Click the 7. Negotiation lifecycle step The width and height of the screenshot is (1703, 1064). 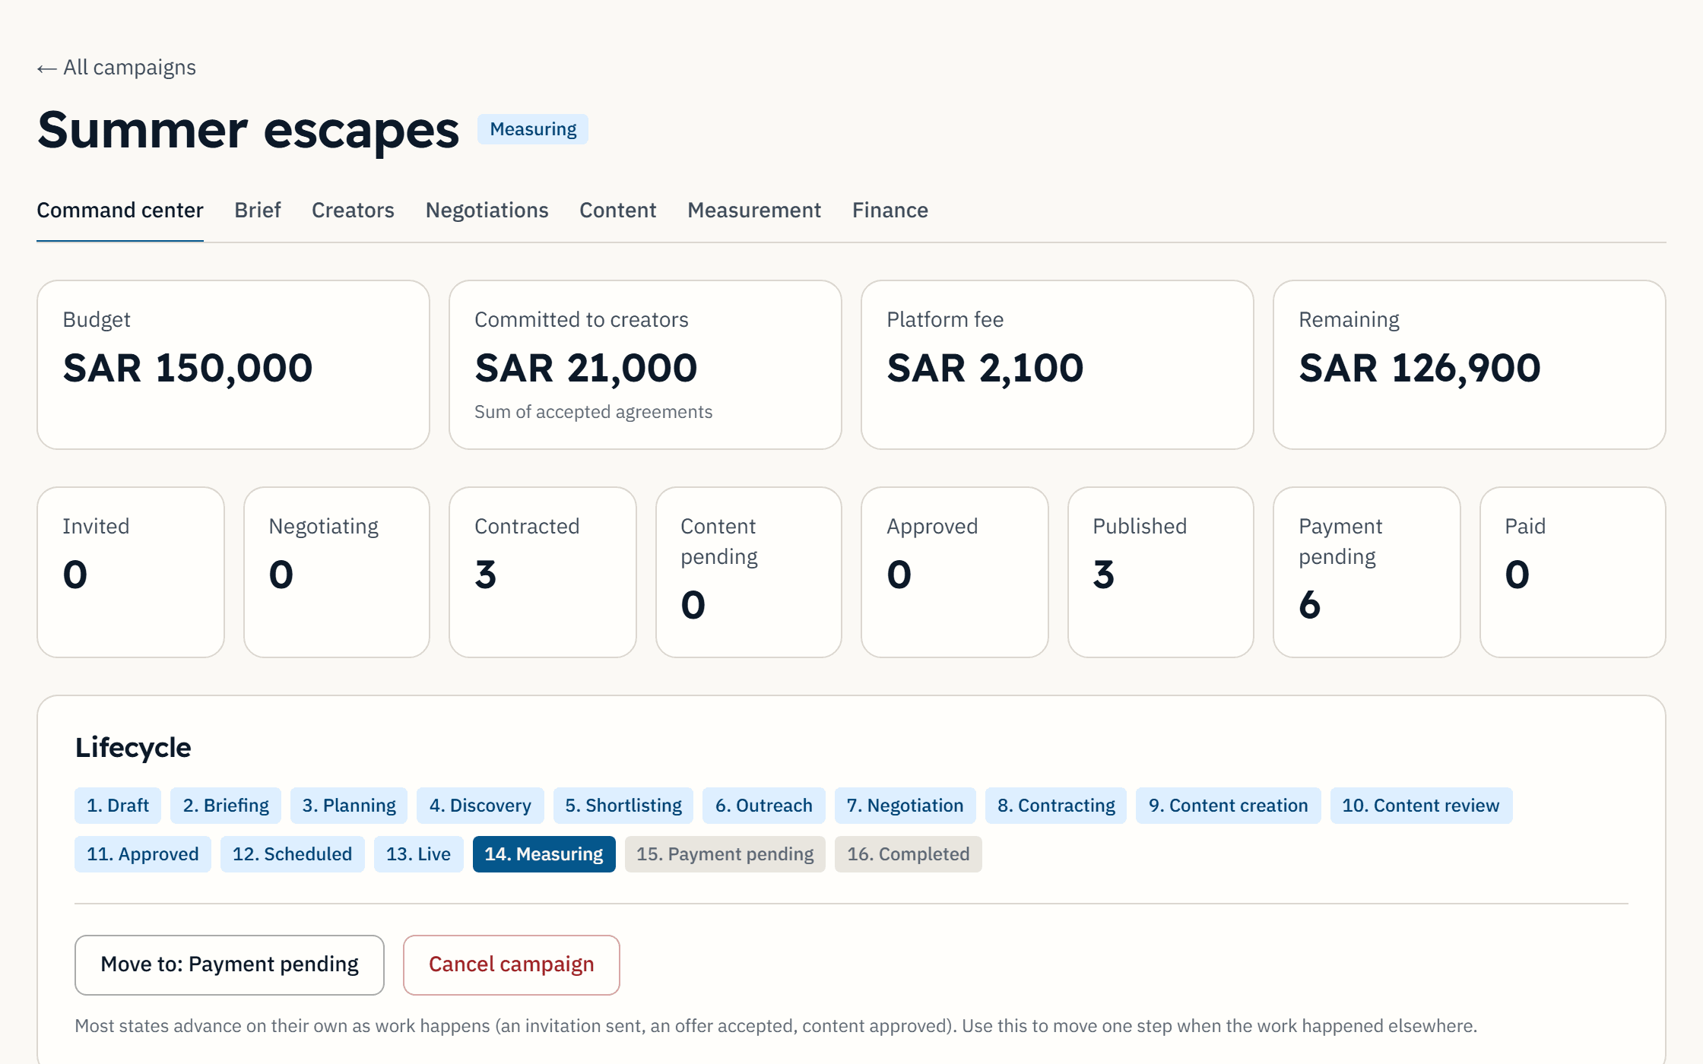coord(905,806)
